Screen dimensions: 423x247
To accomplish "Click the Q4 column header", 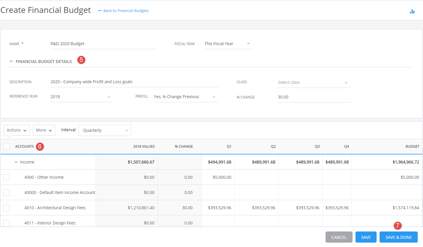I will (347, 147).
